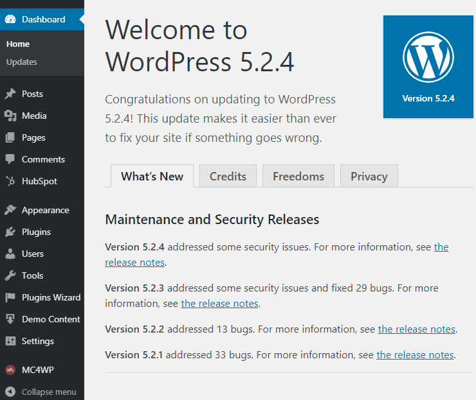Select the What's New tab
This screenshot has height=400, width=476.
[152, 176]
